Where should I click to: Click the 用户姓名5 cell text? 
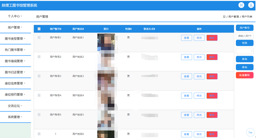(x=78, y=115)
